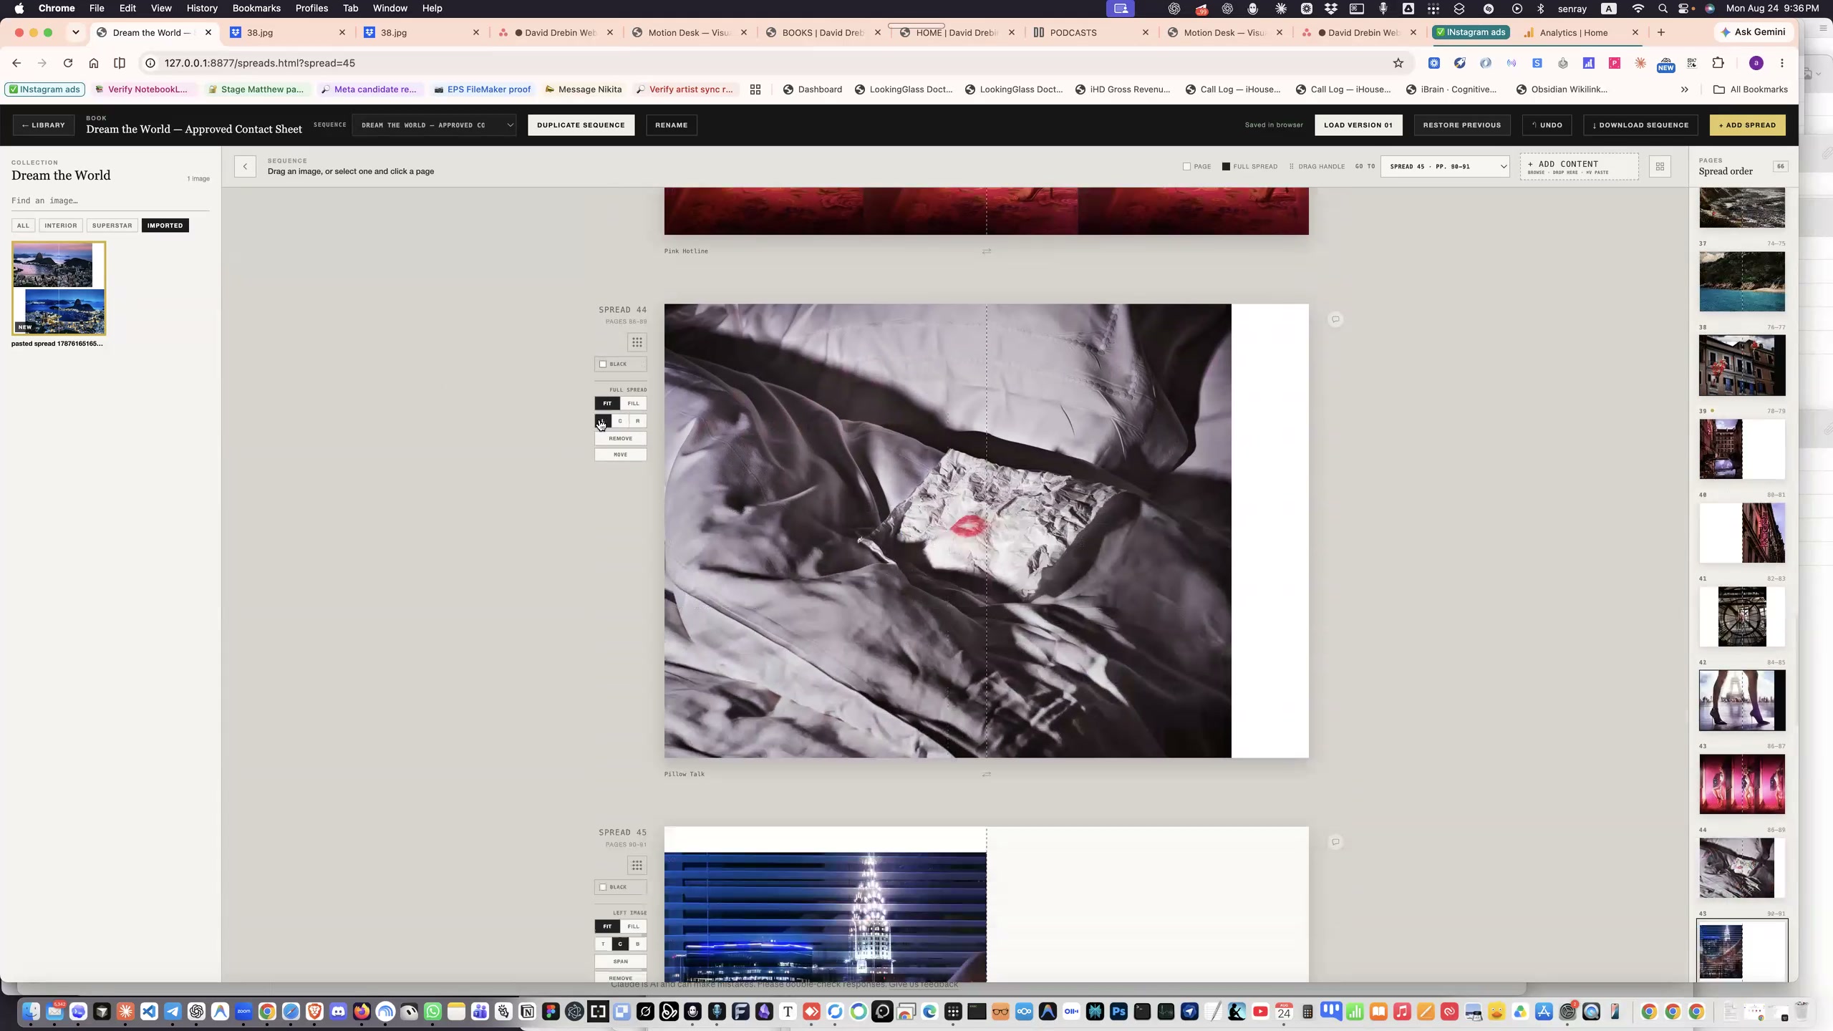This screenshot has width=1833, height=1031.
Task: Open Chrome tab search chevron
Action: point(75,32)
